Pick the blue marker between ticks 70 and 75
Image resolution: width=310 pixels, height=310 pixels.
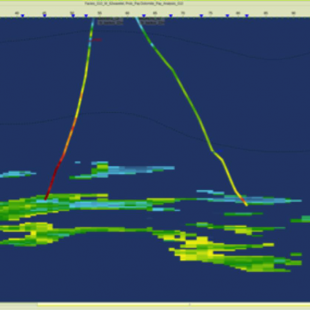pyautogui.click(x=201, y=15)
